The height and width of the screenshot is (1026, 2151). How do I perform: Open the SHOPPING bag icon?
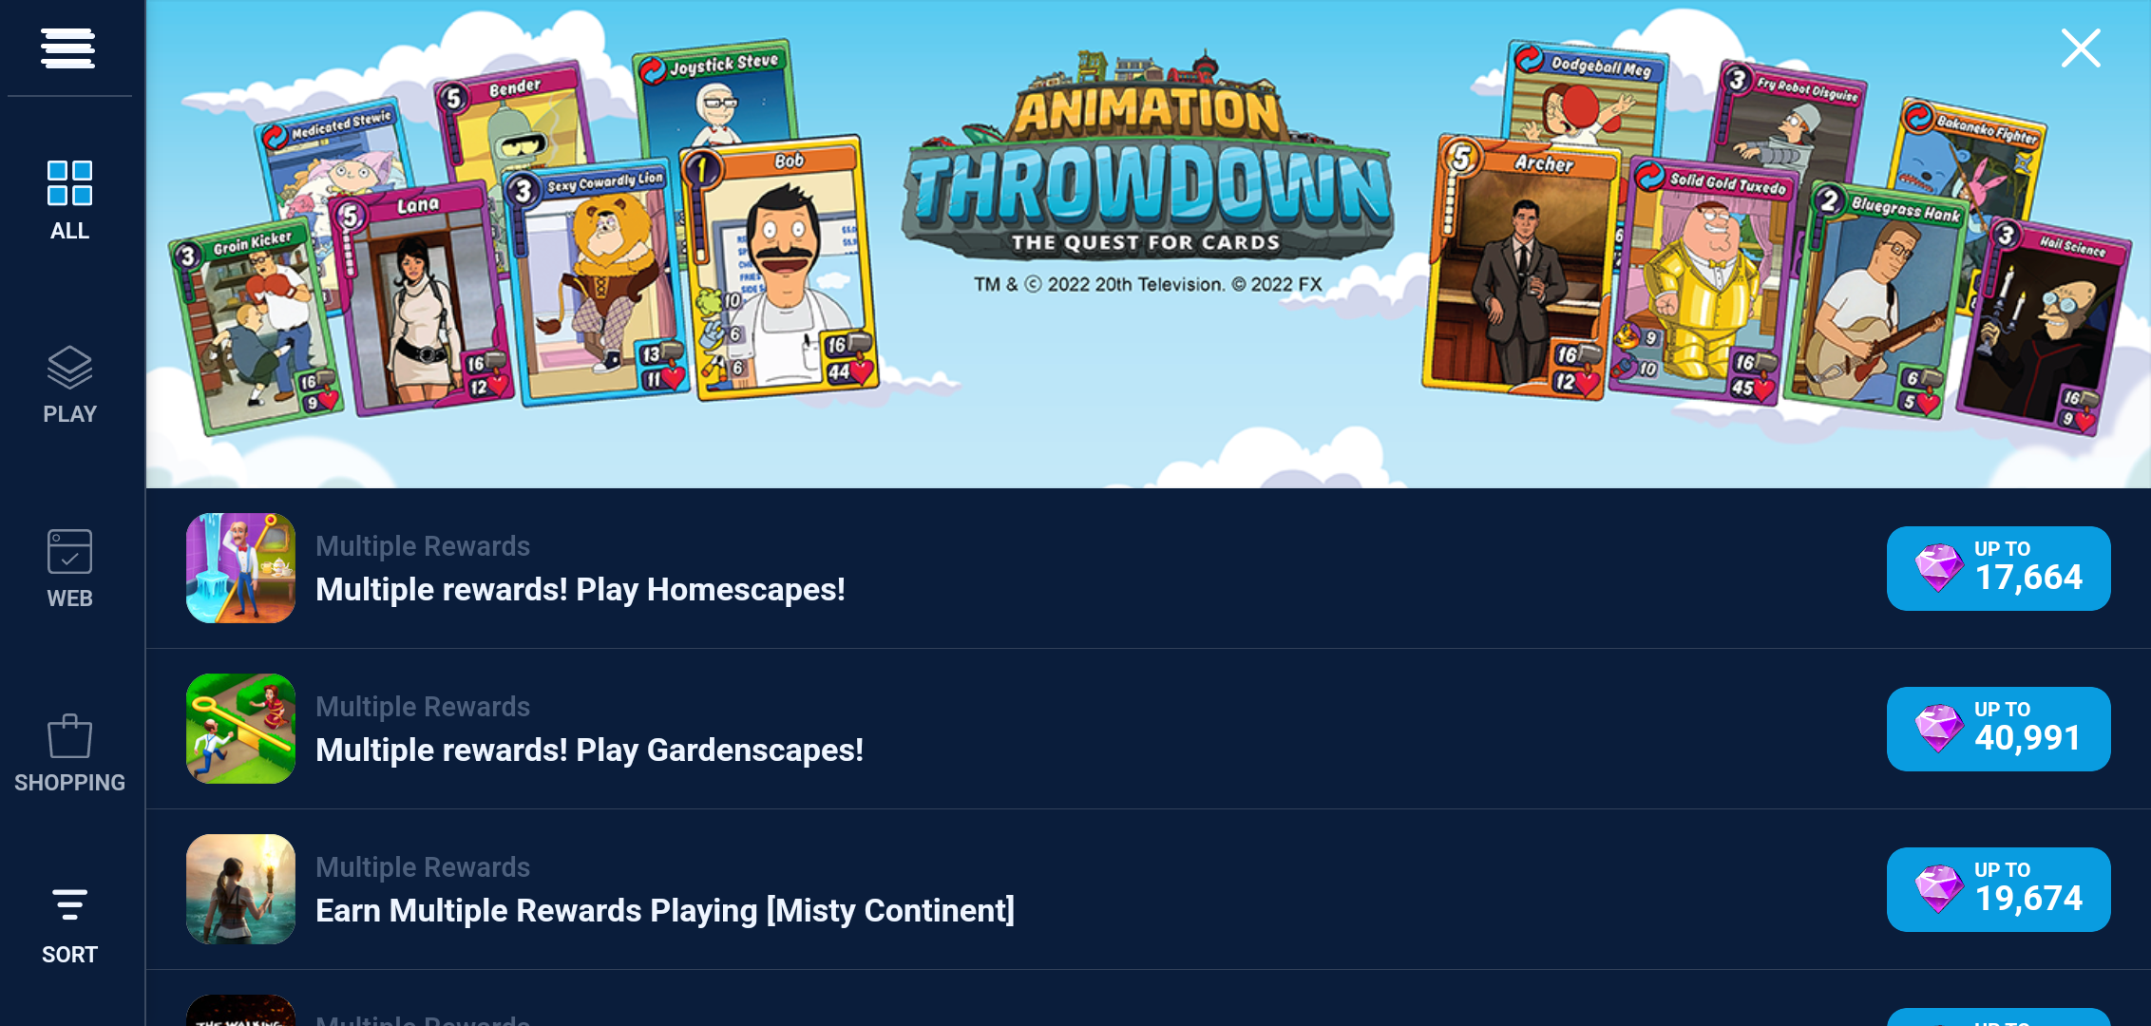click(x=69, y=736)
